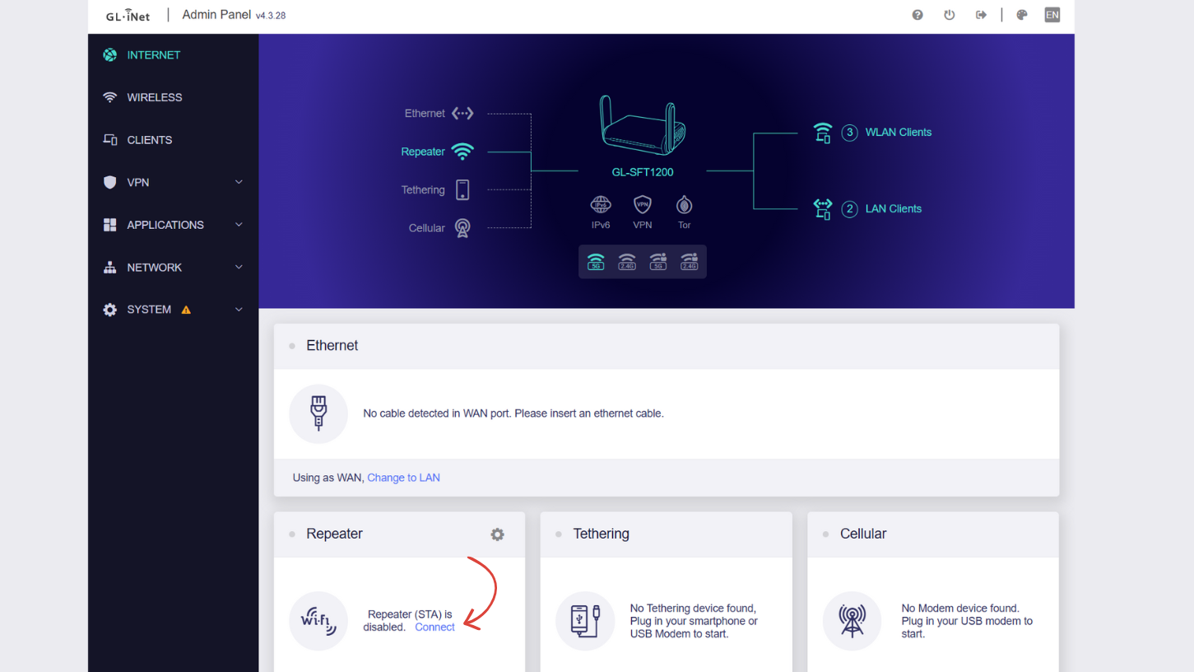This screenshot has width=1194, height=672.
Task: Click the logout icon in header
Action: (981, 15)
